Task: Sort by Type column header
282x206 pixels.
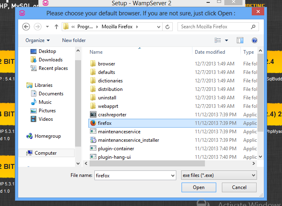Action: (249, 52)
